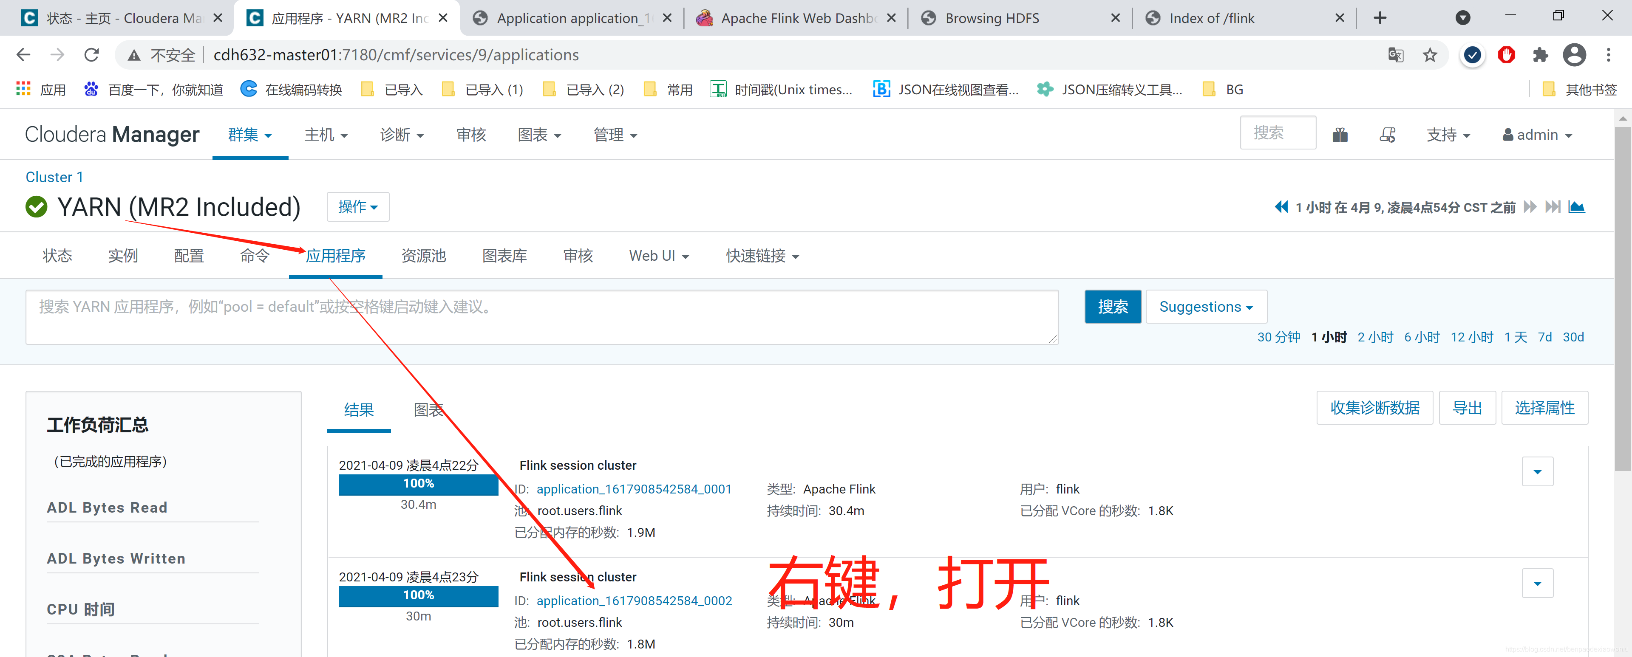Viewport: 1632px width, 657px height.
Task: Show the time range chart icon
Action: pos(1577,207)
